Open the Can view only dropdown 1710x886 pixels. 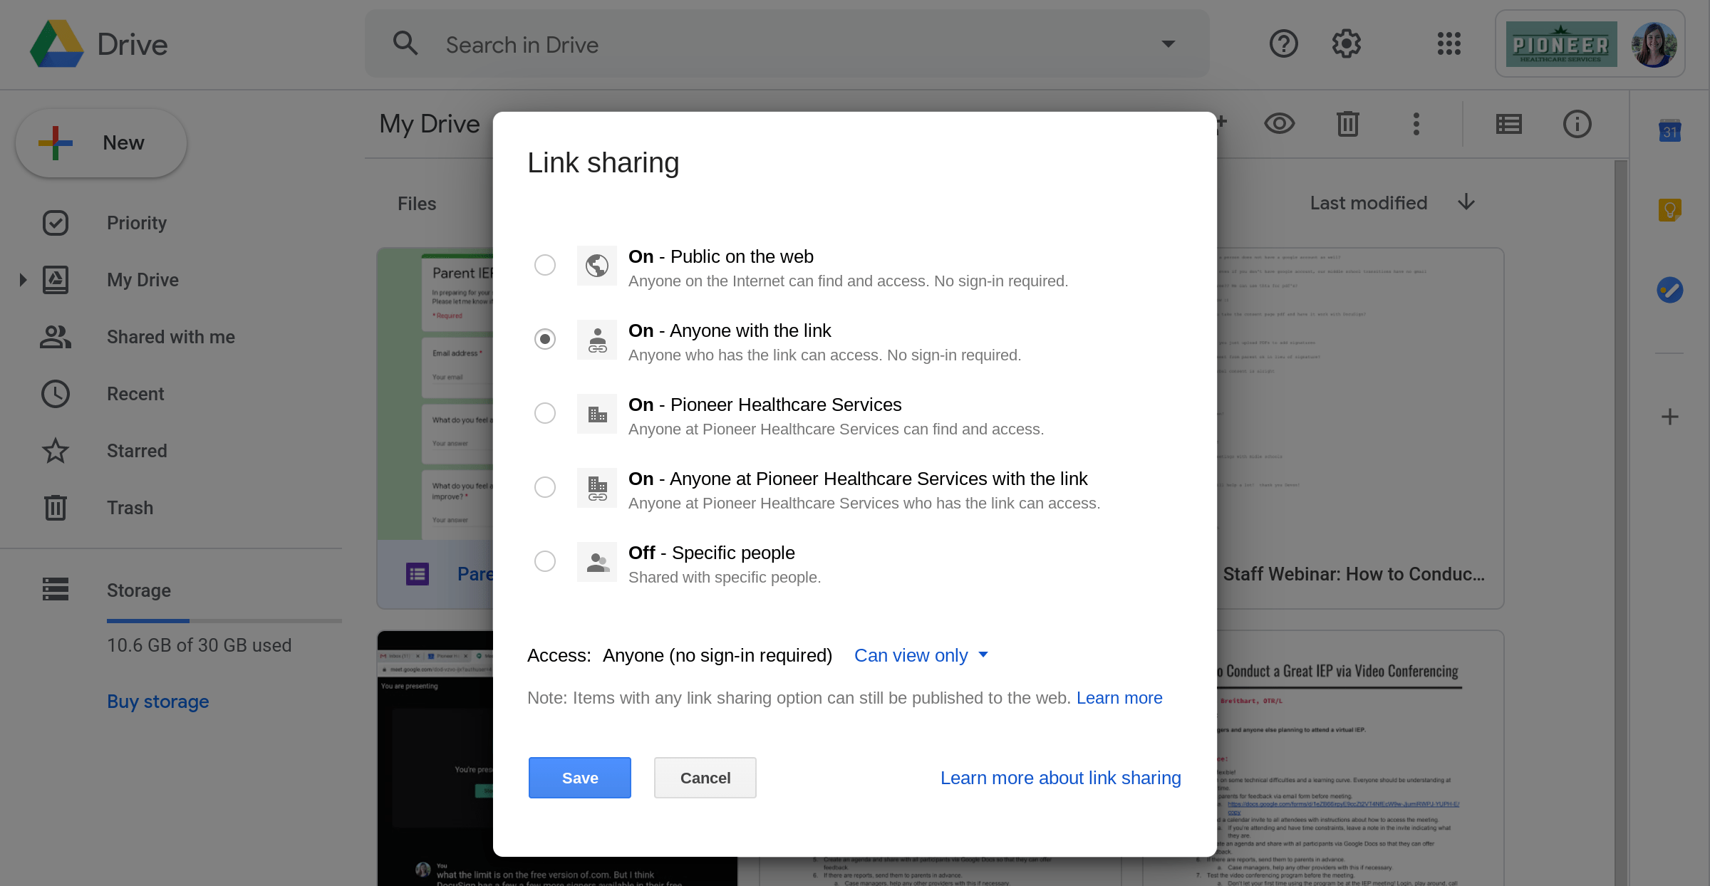point(921,655)
